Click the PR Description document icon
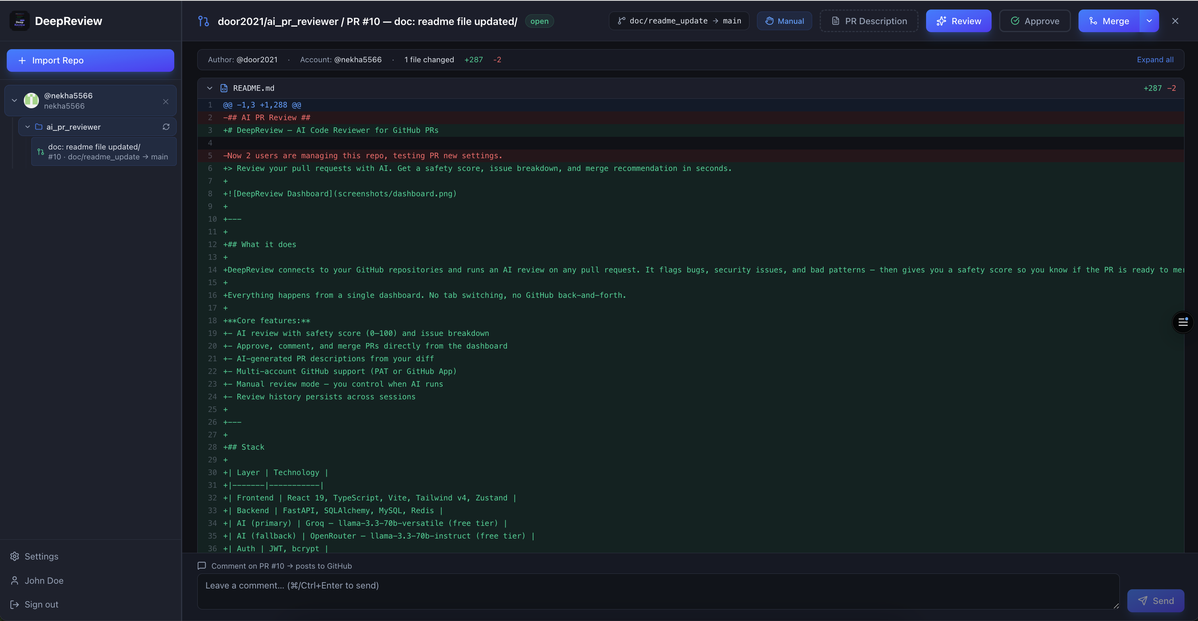Image resolution: width=1198 pixels, height=621 pixels. click(835, 21)
